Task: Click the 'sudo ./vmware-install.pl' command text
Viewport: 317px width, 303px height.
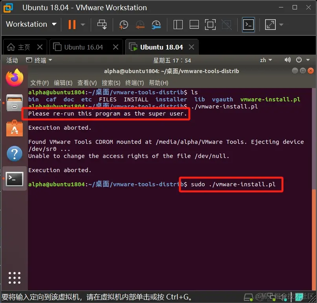Action: tap(233, 184)
